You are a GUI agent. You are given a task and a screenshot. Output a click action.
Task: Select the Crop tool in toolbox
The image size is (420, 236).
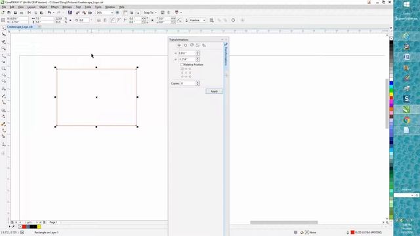point(3,42)
